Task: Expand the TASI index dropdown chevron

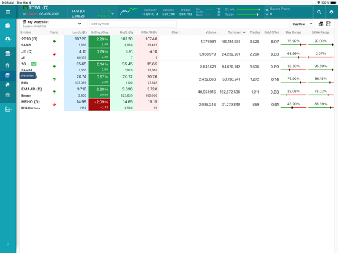Action: tap(113, 14)
